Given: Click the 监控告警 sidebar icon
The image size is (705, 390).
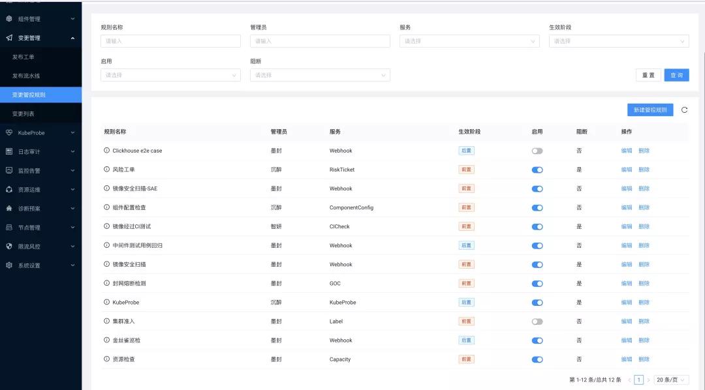Looking at the screenshot, I should click(x=8, y=170).
